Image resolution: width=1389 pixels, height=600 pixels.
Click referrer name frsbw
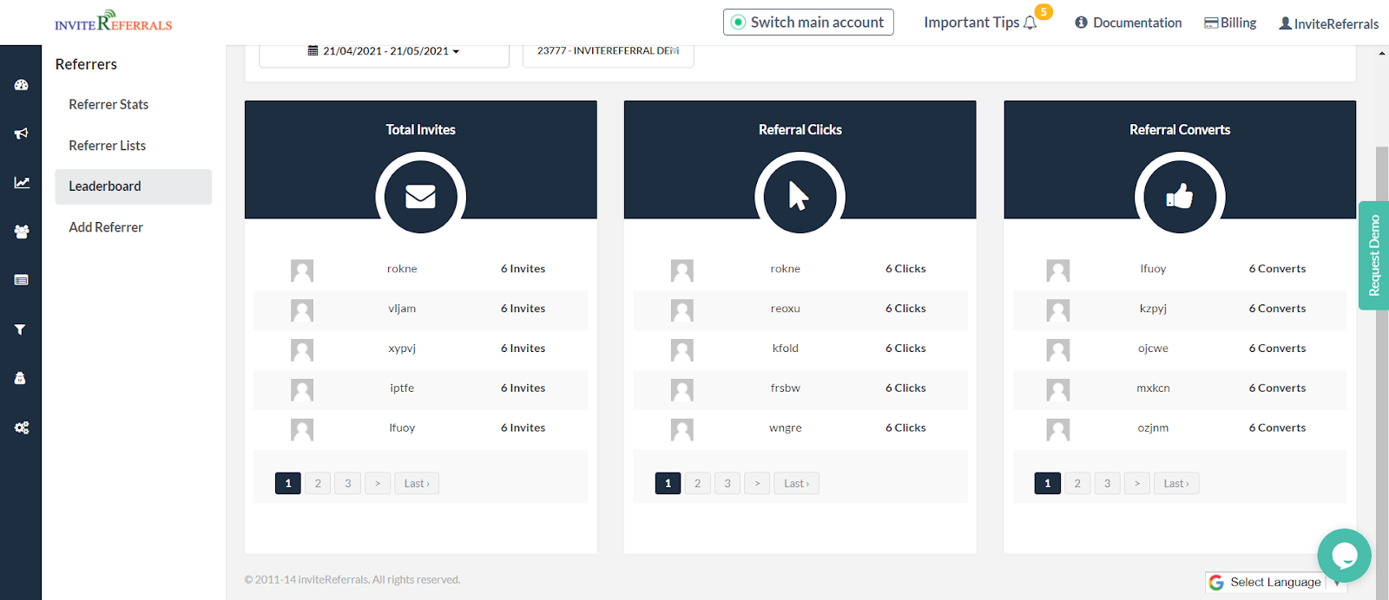click(x=786, y=388)
